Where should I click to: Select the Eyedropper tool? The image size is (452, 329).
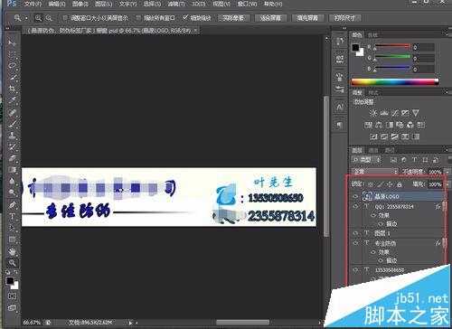click(12, 100)
